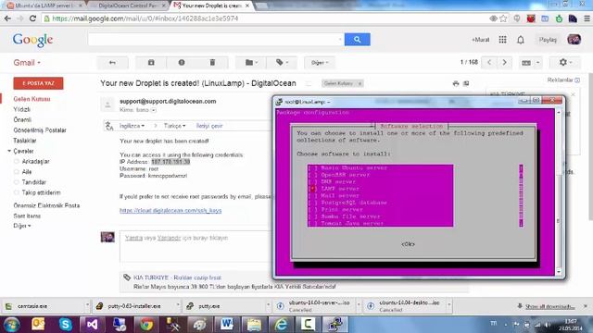
Task: Open the move-to folder button
Action: coord(251,63)
